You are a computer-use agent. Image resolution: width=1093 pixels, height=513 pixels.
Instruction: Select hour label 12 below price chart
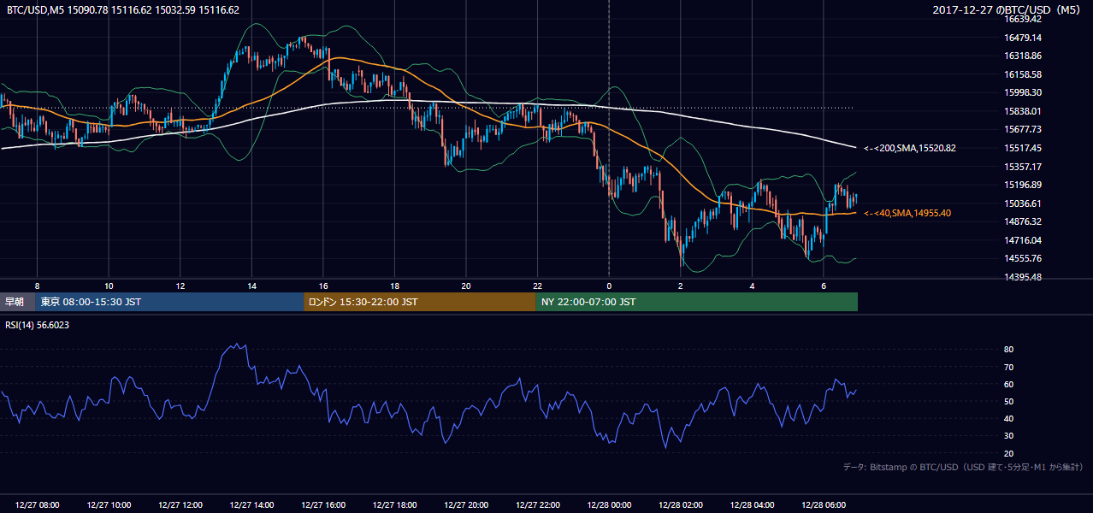pyautogui.click(x=180, y=286)
